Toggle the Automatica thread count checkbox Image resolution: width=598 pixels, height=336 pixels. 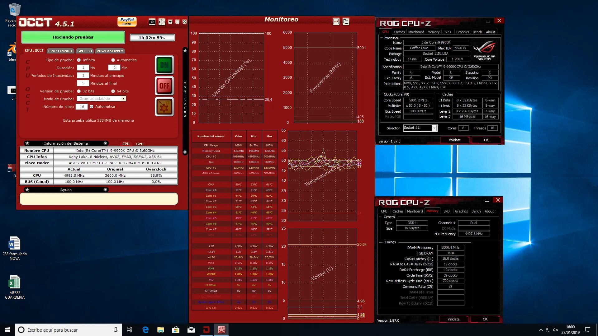pyautogui.click(x=91, y=106)
